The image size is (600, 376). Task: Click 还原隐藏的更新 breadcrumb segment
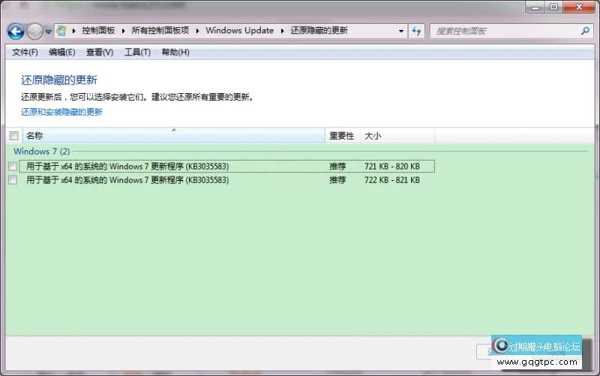[x=319, y=31]
